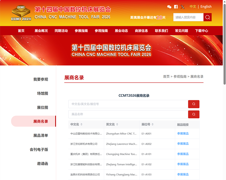Viewport: 226px width, 180px height.
Task: Click the header search magnifier button
Action: coord(207,17)
